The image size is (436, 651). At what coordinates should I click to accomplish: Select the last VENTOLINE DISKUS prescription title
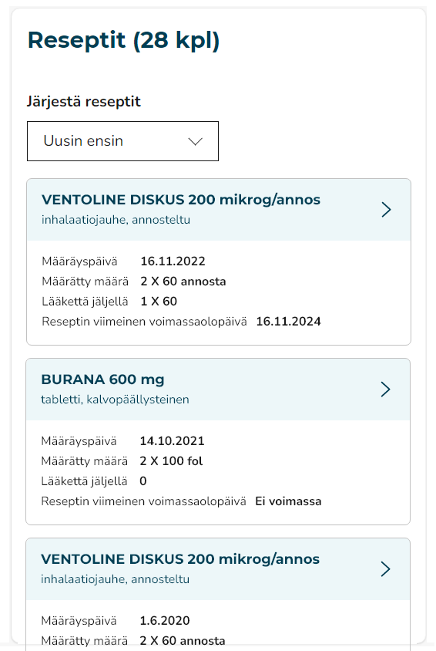pos(180,559)
